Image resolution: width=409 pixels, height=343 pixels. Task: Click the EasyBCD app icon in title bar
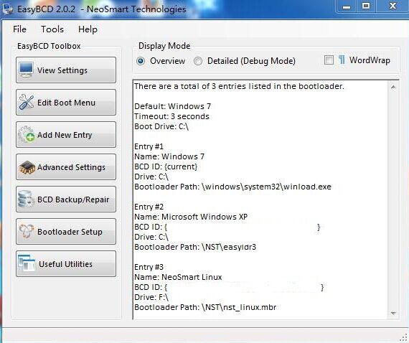[x=7, y=9]
